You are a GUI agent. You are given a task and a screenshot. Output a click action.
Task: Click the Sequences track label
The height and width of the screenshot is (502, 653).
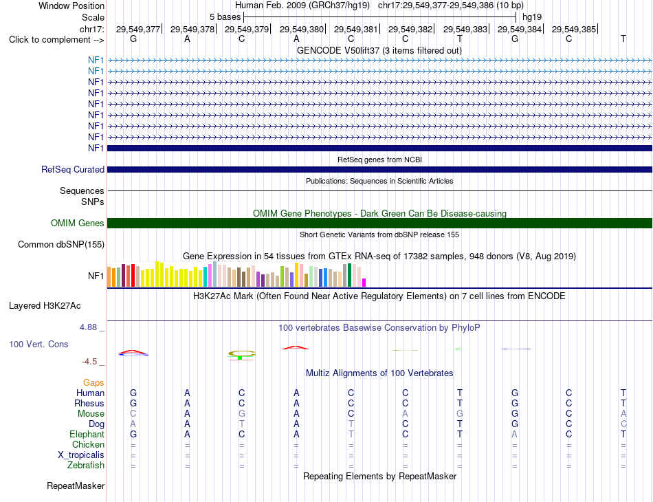click(x=82, y=190)
